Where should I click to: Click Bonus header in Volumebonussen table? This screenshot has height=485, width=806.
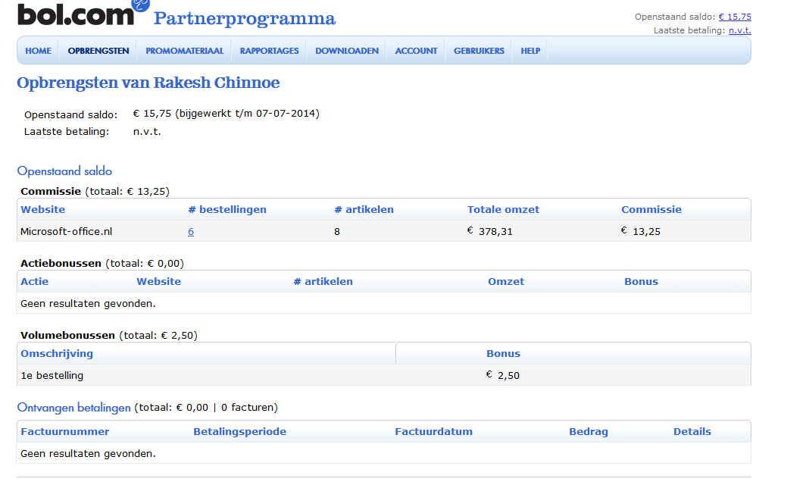point(503,353)
